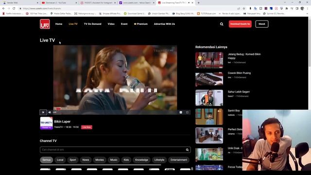Open Advertise With Us page
This screenshot has width=311, height=175.
pos(164,24)
